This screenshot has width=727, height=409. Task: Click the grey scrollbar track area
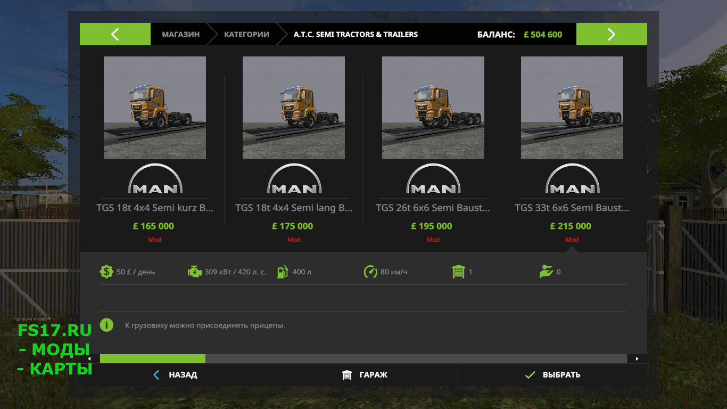pyautogui.click(x=416, y=359)
